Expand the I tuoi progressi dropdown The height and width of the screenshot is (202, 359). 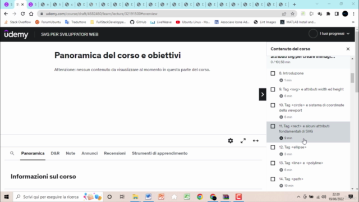click(x=334, y=34)
